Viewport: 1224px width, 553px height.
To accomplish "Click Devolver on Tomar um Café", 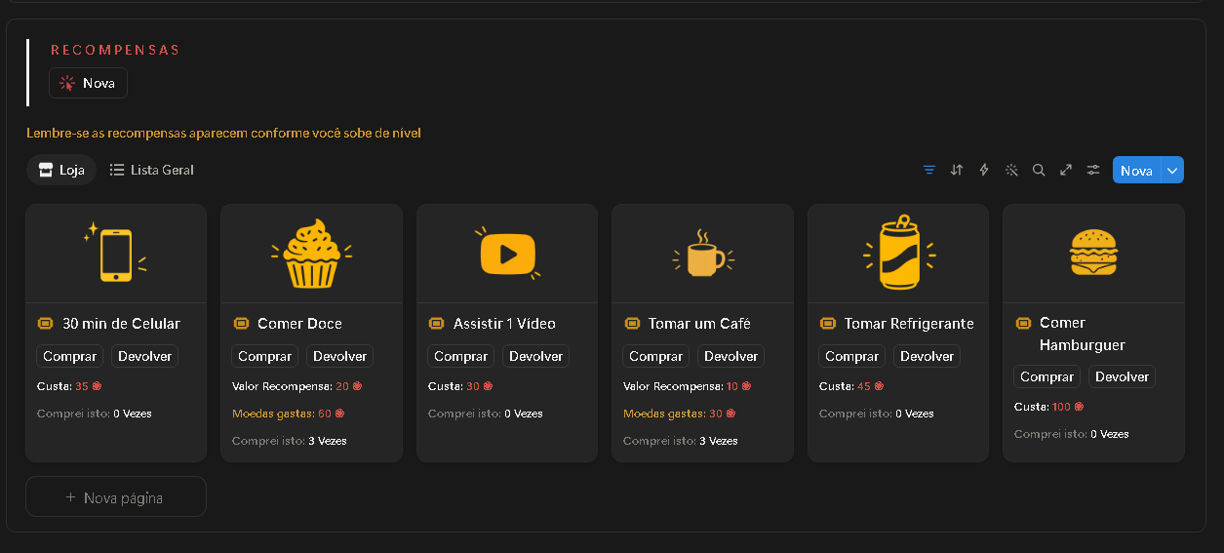I will [x=731, y=356].
